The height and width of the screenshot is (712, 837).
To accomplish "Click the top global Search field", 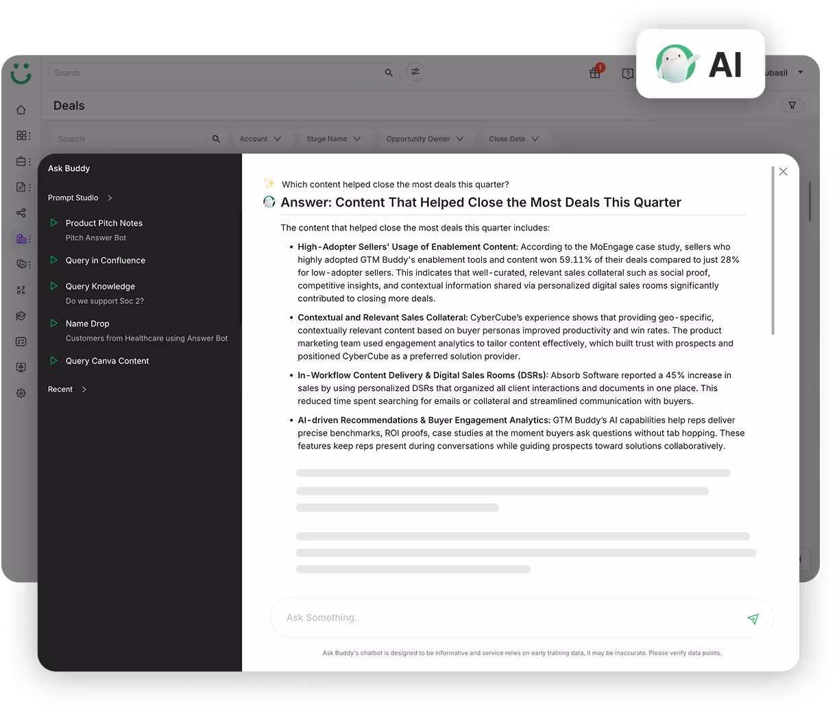I will (213, 73).
